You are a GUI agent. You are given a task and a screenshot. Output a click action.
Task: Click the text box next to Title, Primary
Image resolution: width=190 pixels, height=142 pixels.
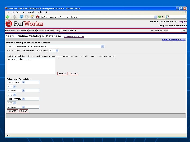[x=32, y=99]
